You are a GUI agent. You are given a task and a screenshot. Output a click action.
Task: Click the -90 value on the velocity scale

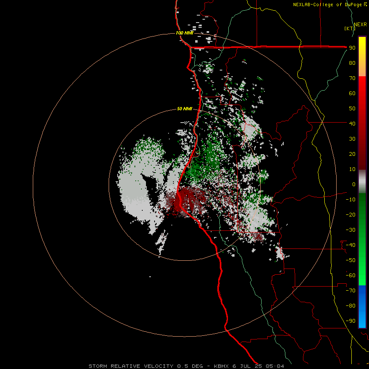tap(351, 321)
